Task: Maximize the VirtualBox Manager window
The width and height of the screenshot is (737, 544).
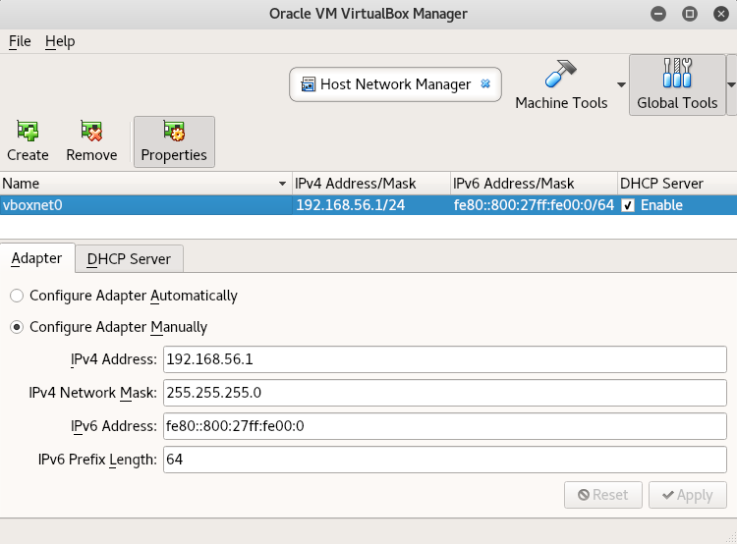Action: coord(690,14)
